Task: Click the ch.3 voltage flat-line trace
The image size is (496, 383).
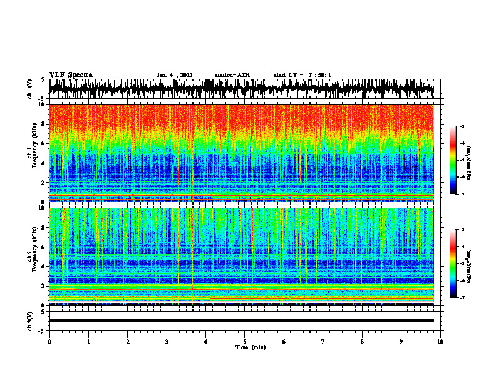Action: 242,320
